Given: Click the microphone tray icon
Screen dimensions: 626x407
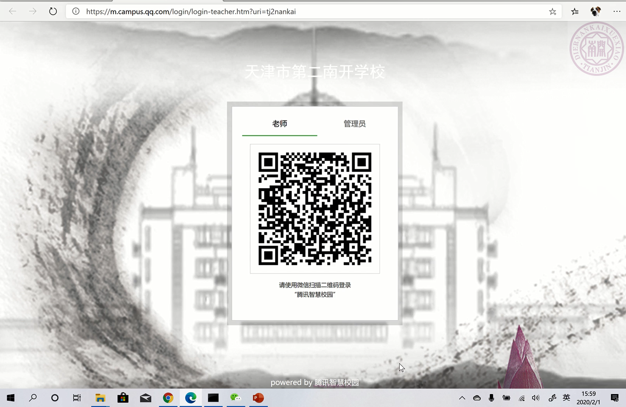Looking at the screenshot, I should [491, 398].
